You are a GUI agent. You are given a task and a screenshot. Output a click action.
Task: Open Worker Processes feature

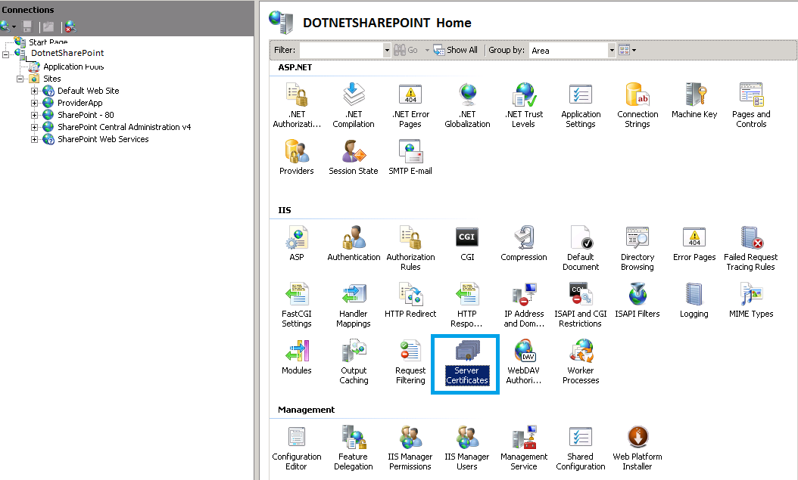581,361
